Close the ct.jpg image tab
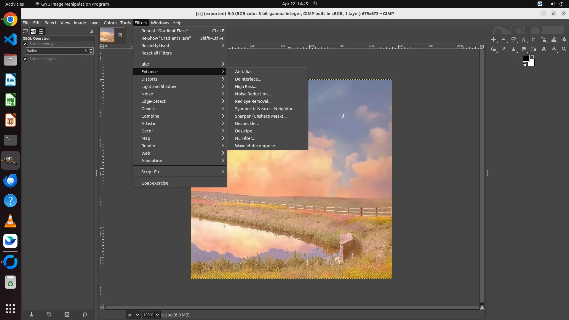Screen dimensions: 569x320 120,35
